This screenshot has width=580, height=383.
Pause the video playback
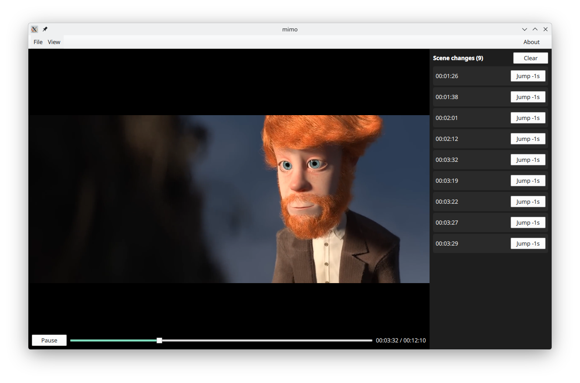pos(49,340)
